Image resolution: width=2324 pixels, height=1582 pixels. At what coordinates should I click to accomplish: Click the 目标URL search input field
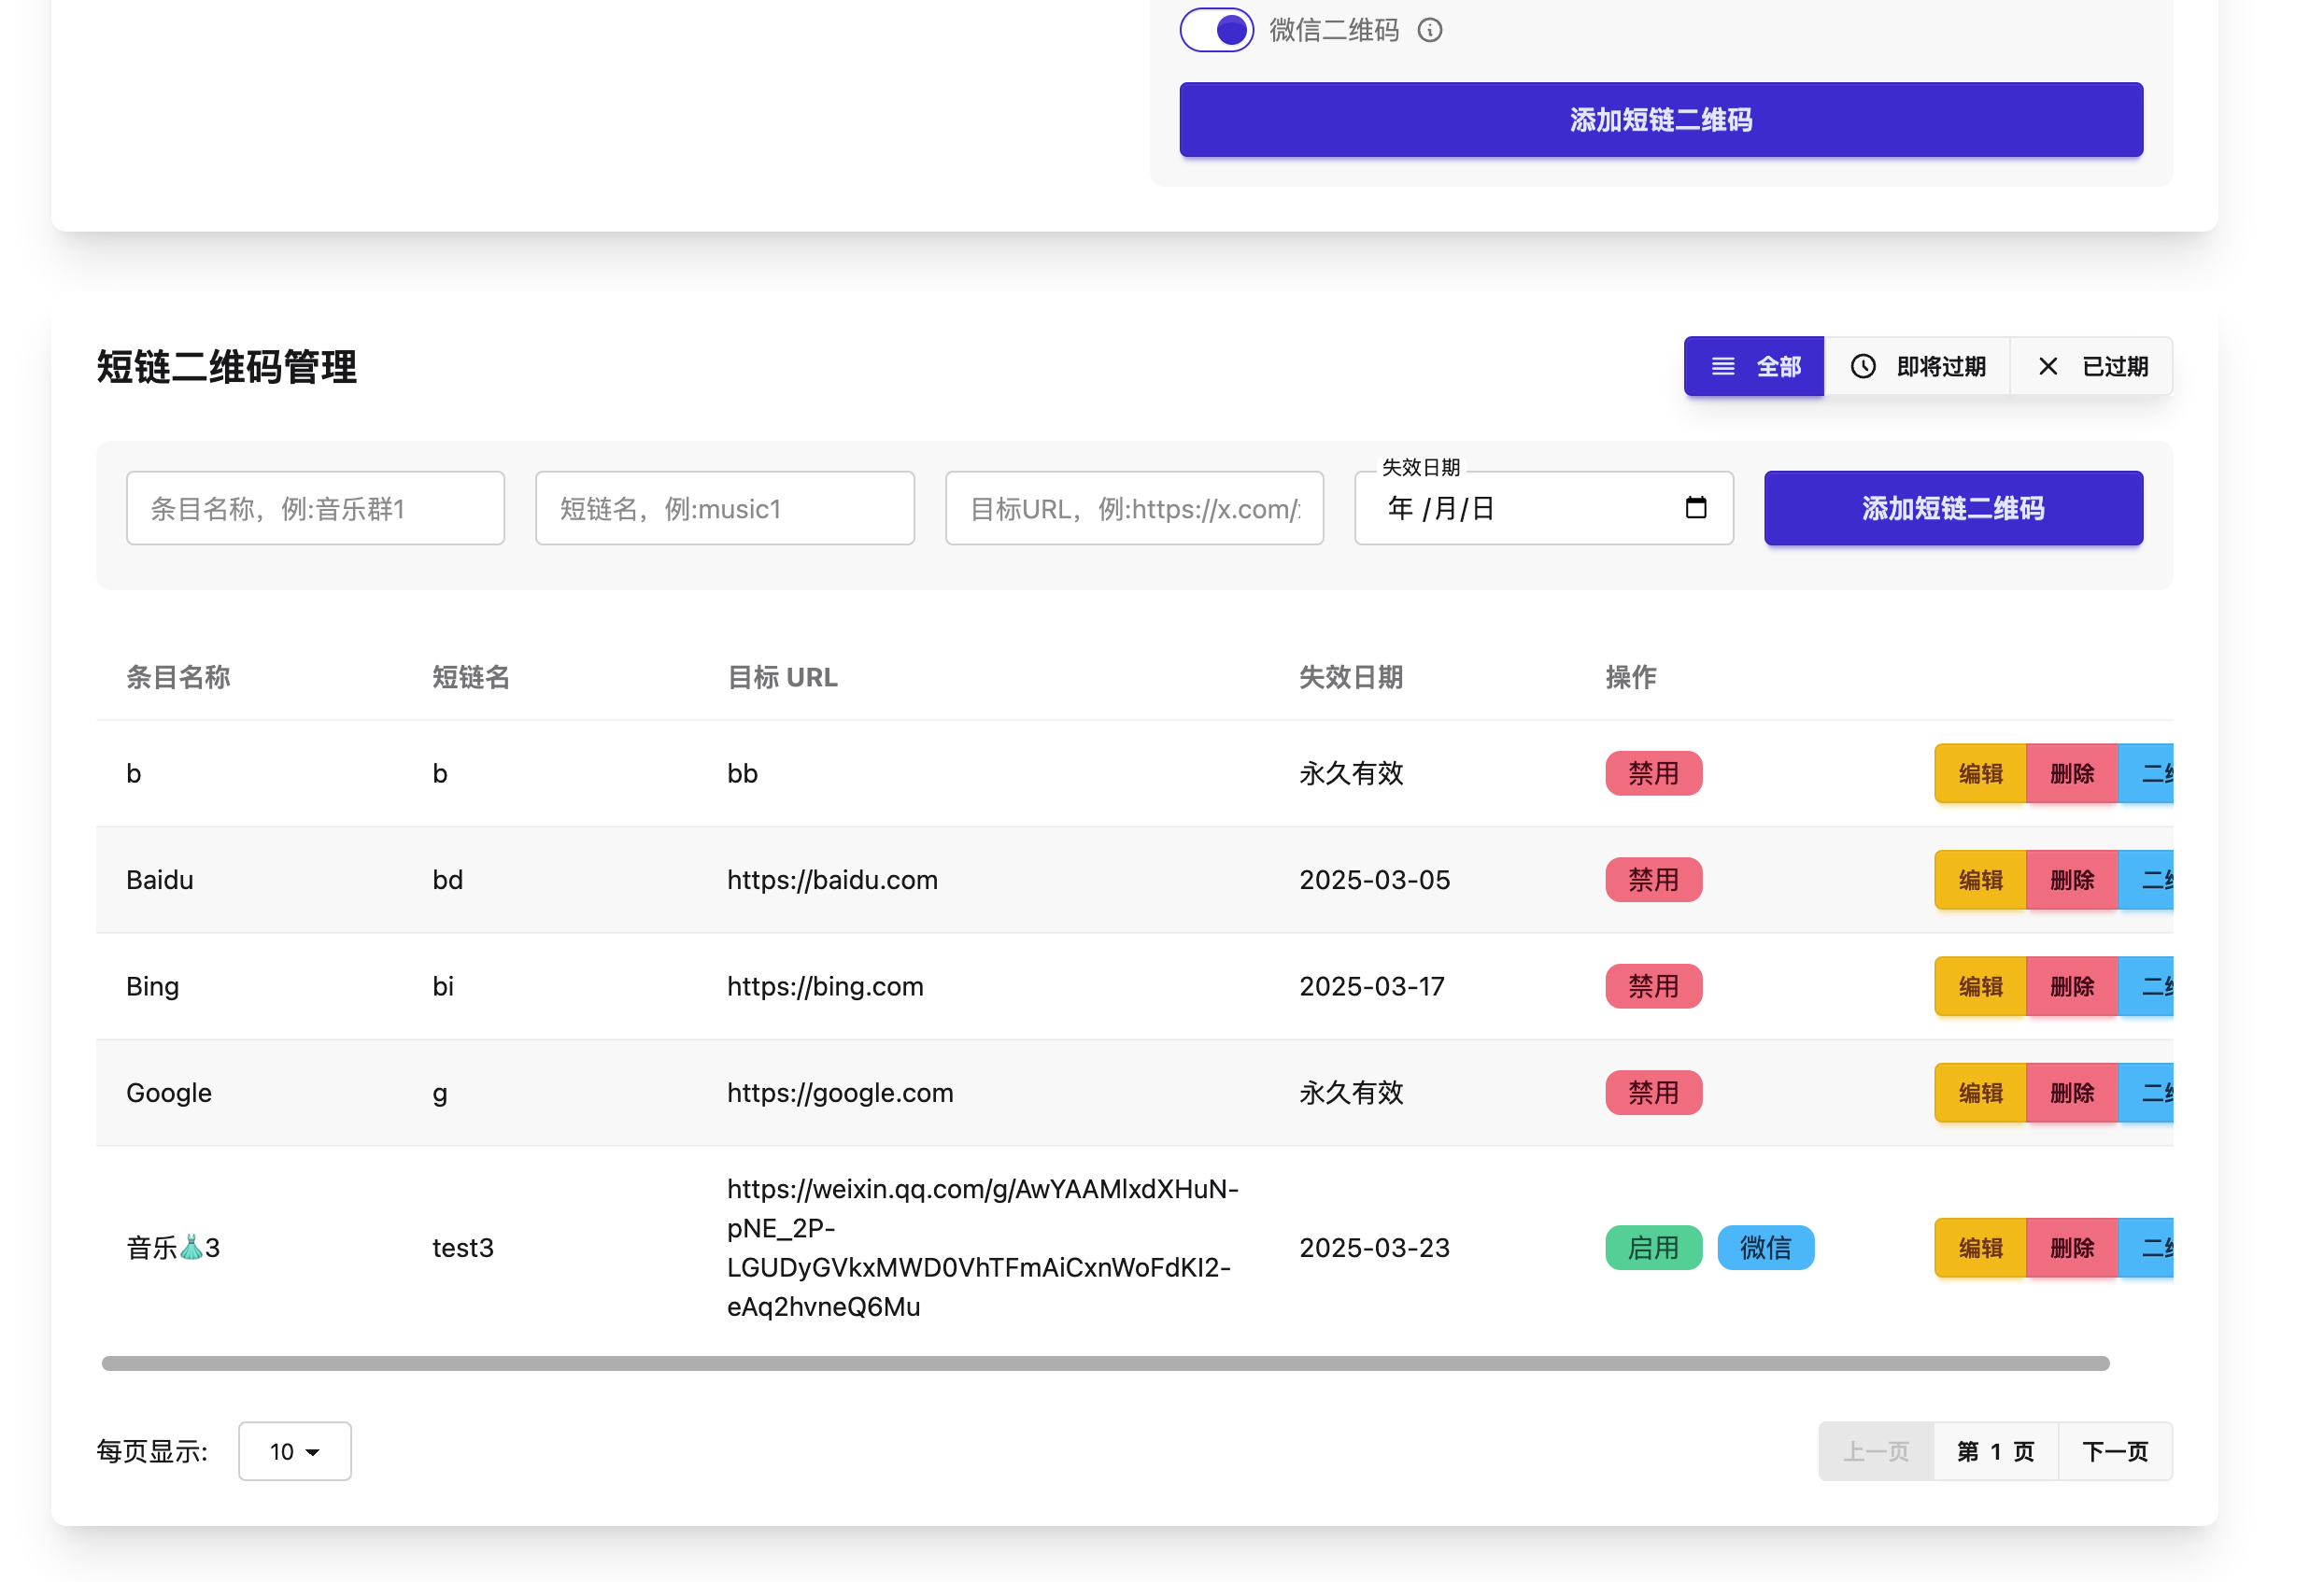coord(1134,508)
